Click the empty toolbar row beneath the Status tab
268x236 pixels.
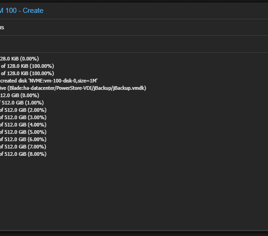coord(134,44)
